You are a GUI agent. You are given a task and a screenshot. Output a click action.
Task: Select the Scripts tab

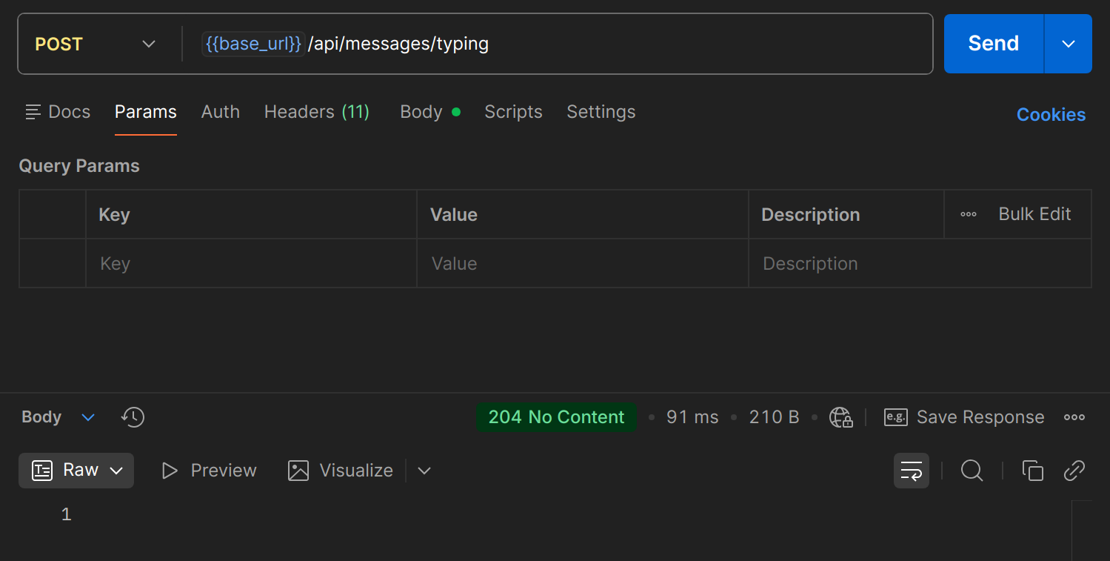tap(513, 112)
